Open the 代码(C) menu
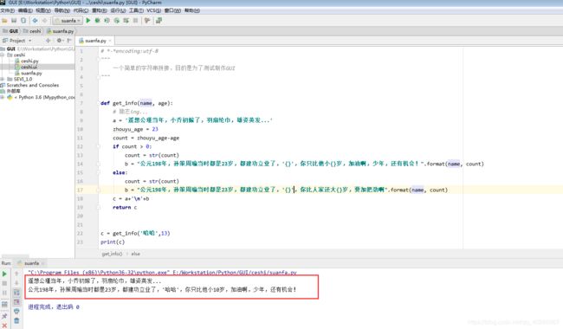Viewport: 563px width, 329px height. [81, 10]
